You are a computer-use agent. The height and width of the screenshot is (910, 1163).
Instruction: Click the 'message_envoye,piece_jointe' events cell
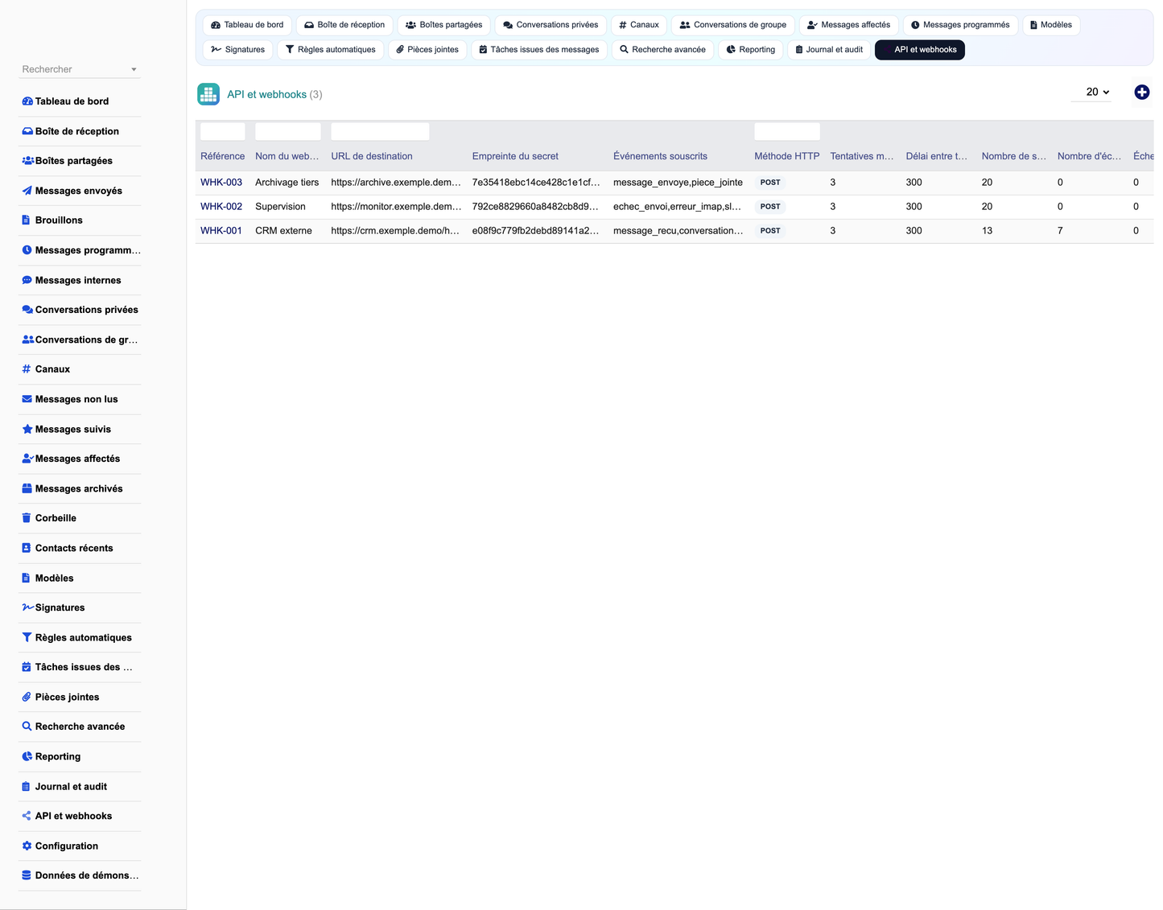[678, 183]
